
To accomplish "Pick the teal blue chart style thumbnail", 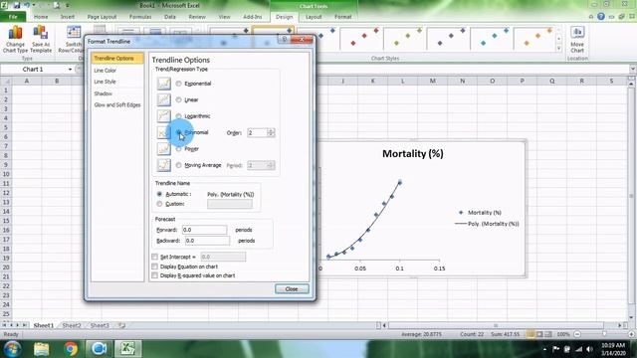I will pyautogui.click(x=491, y=38).
